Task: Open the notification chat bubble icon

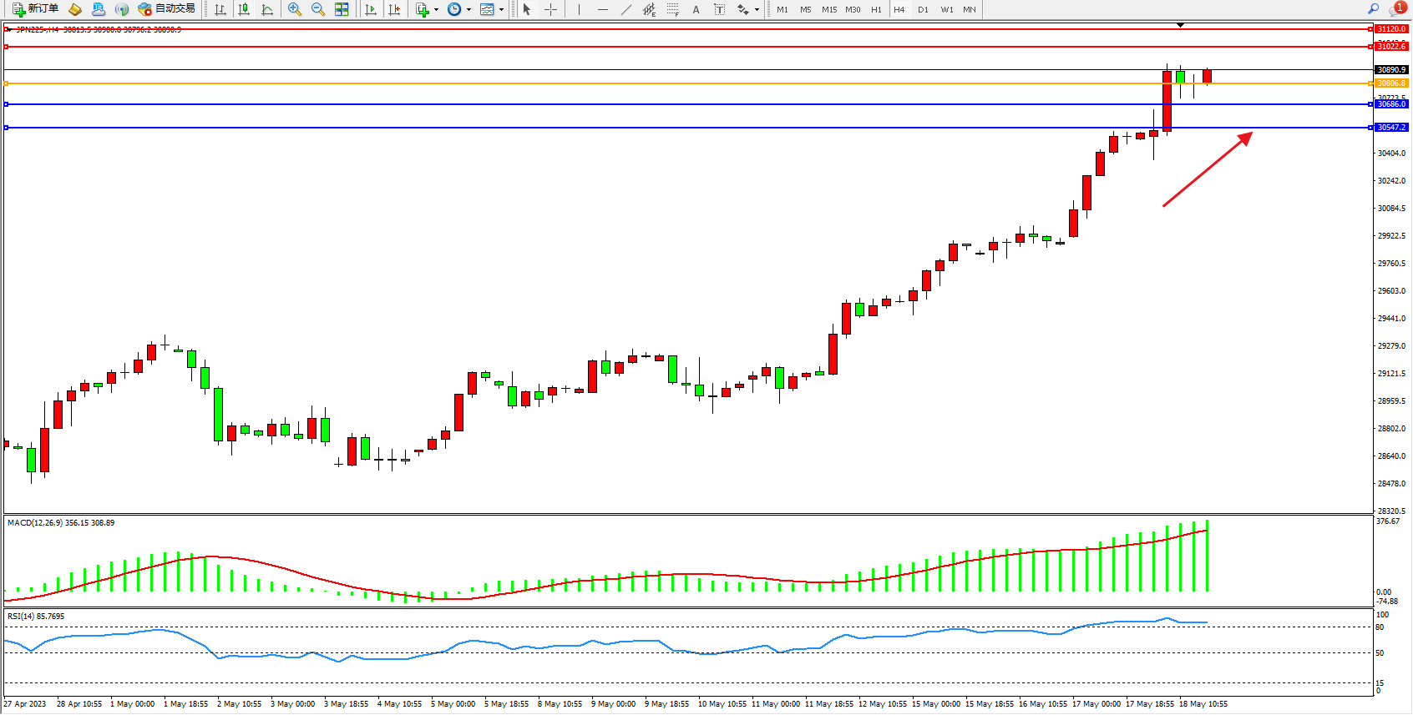Action: [1395, 9]
